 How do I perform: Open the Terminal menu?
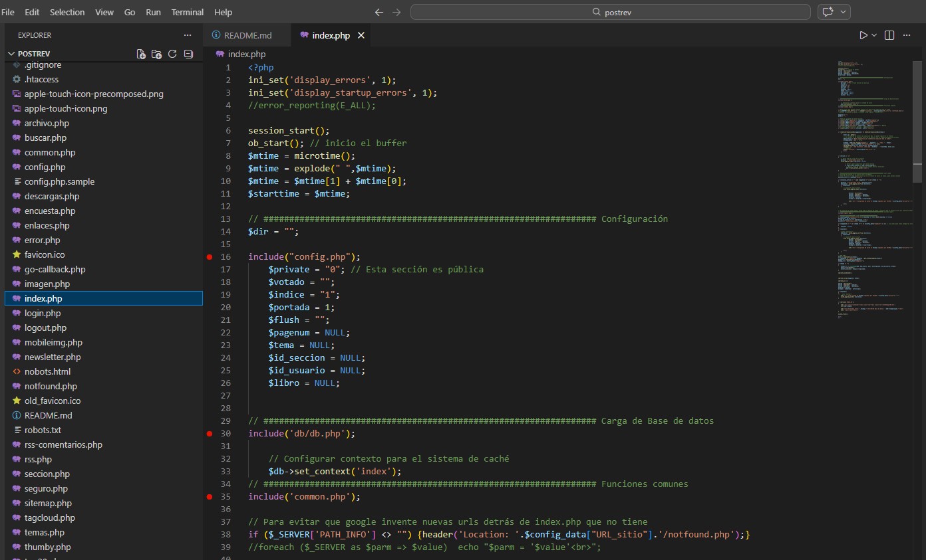pos(188,12)
